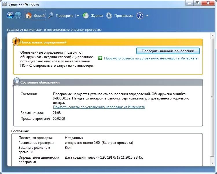217x174 pixels.
Task: Click the magnifier scan icon
Action: pyautogui.click(x=51, y=15)
